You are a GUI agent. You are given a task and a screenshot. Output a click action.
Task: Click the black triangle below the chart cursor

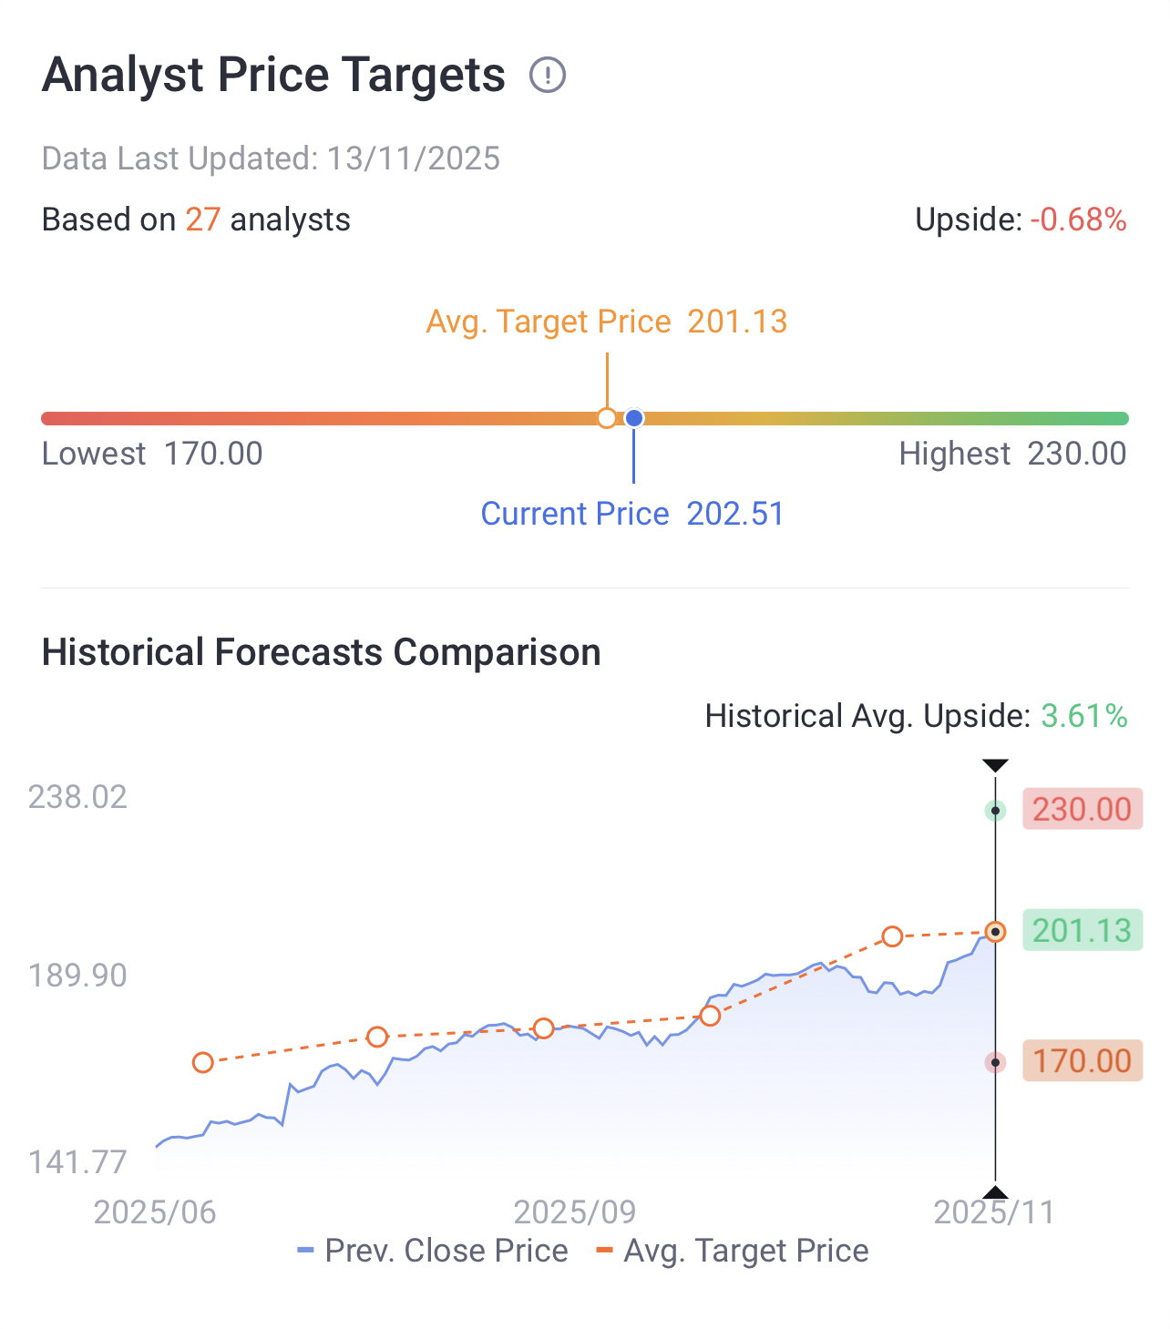996,1192
